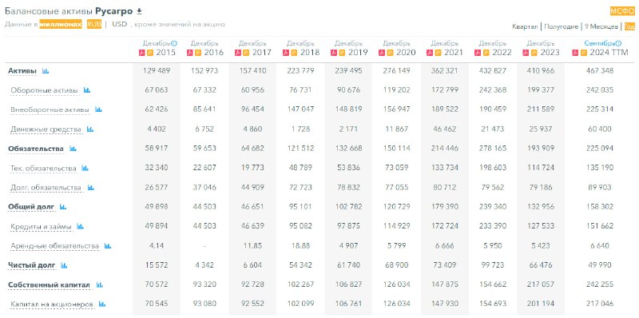Show chart for Арендные обязательства row
639x318 pixels.
[x=108, y=246]
